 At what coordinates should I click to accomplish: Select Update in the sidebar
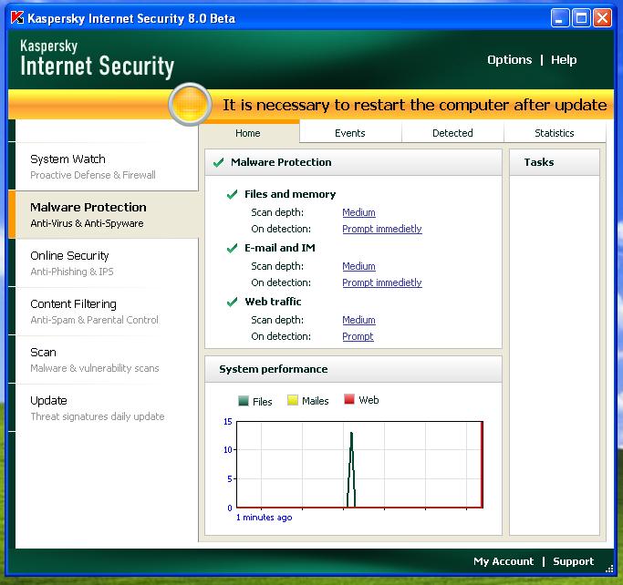tap(107, 408)
